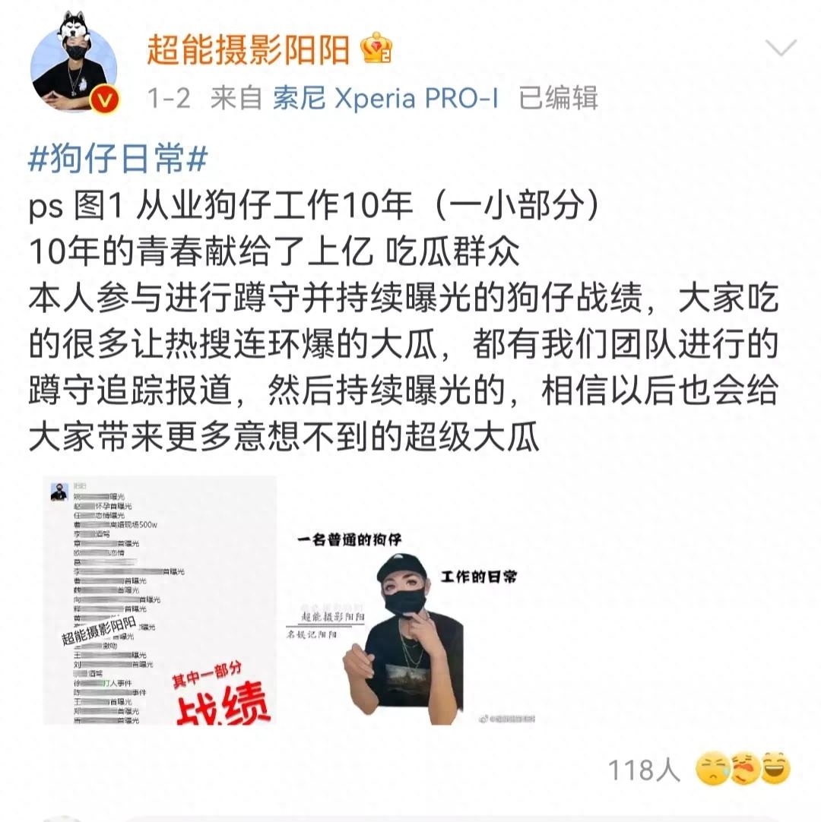Tap the crying face reaction emoji

[713, 769]
